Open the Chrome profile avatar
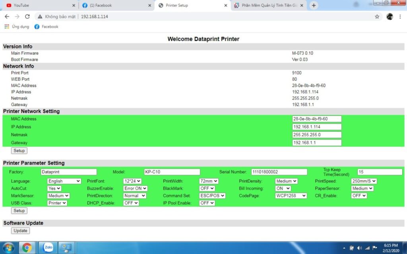Viewport: 407px width, 254px height. point(390,17)
